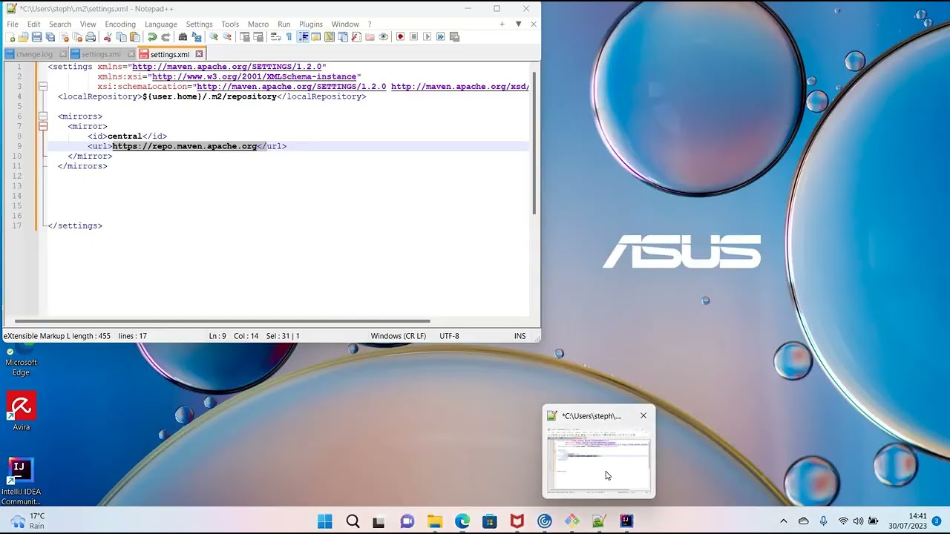Click the Zoom Out toolbar icon
The width and height of the screenshot is (950, 534).
click(227, 36)
